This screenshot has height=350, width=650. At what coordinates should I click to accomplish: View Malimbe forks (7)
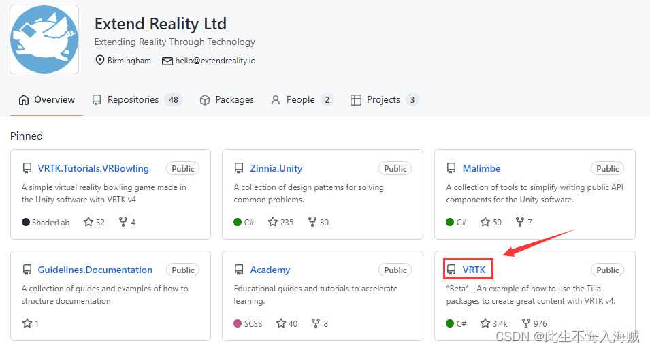coord(523,222)
